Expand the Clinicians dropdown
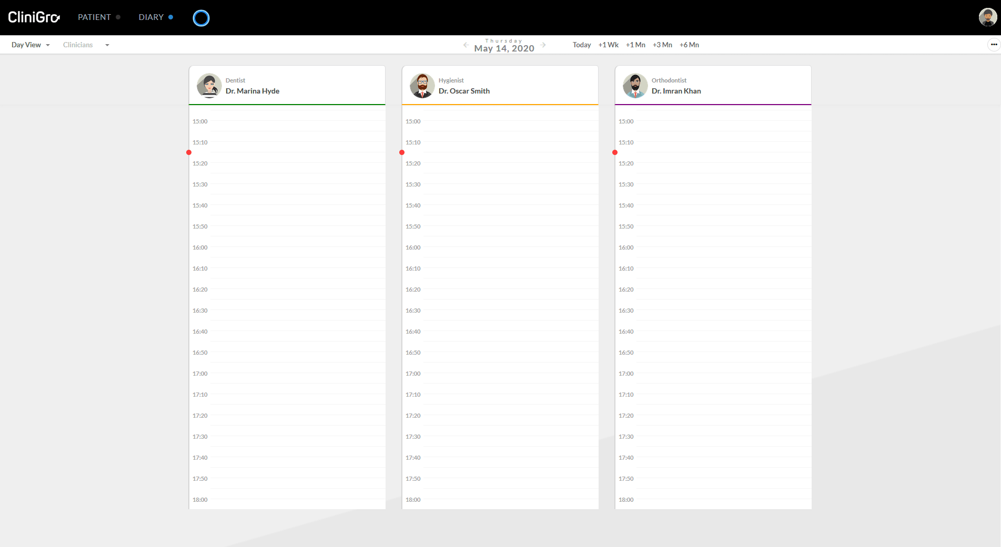Screen dimensions: 1001x547 86,45
